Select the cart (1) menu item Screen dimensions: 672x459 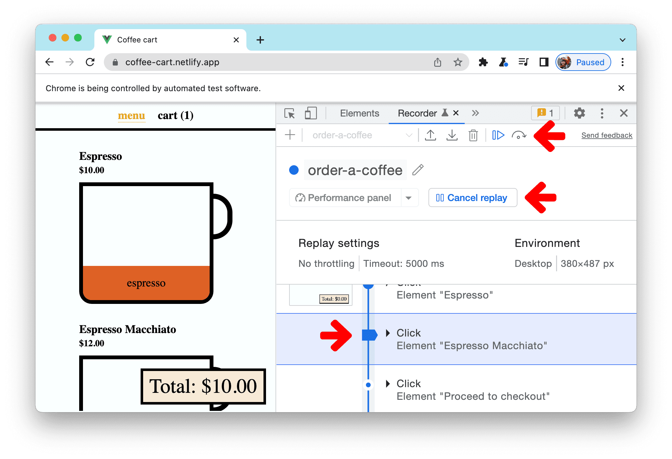pos(176,116)
